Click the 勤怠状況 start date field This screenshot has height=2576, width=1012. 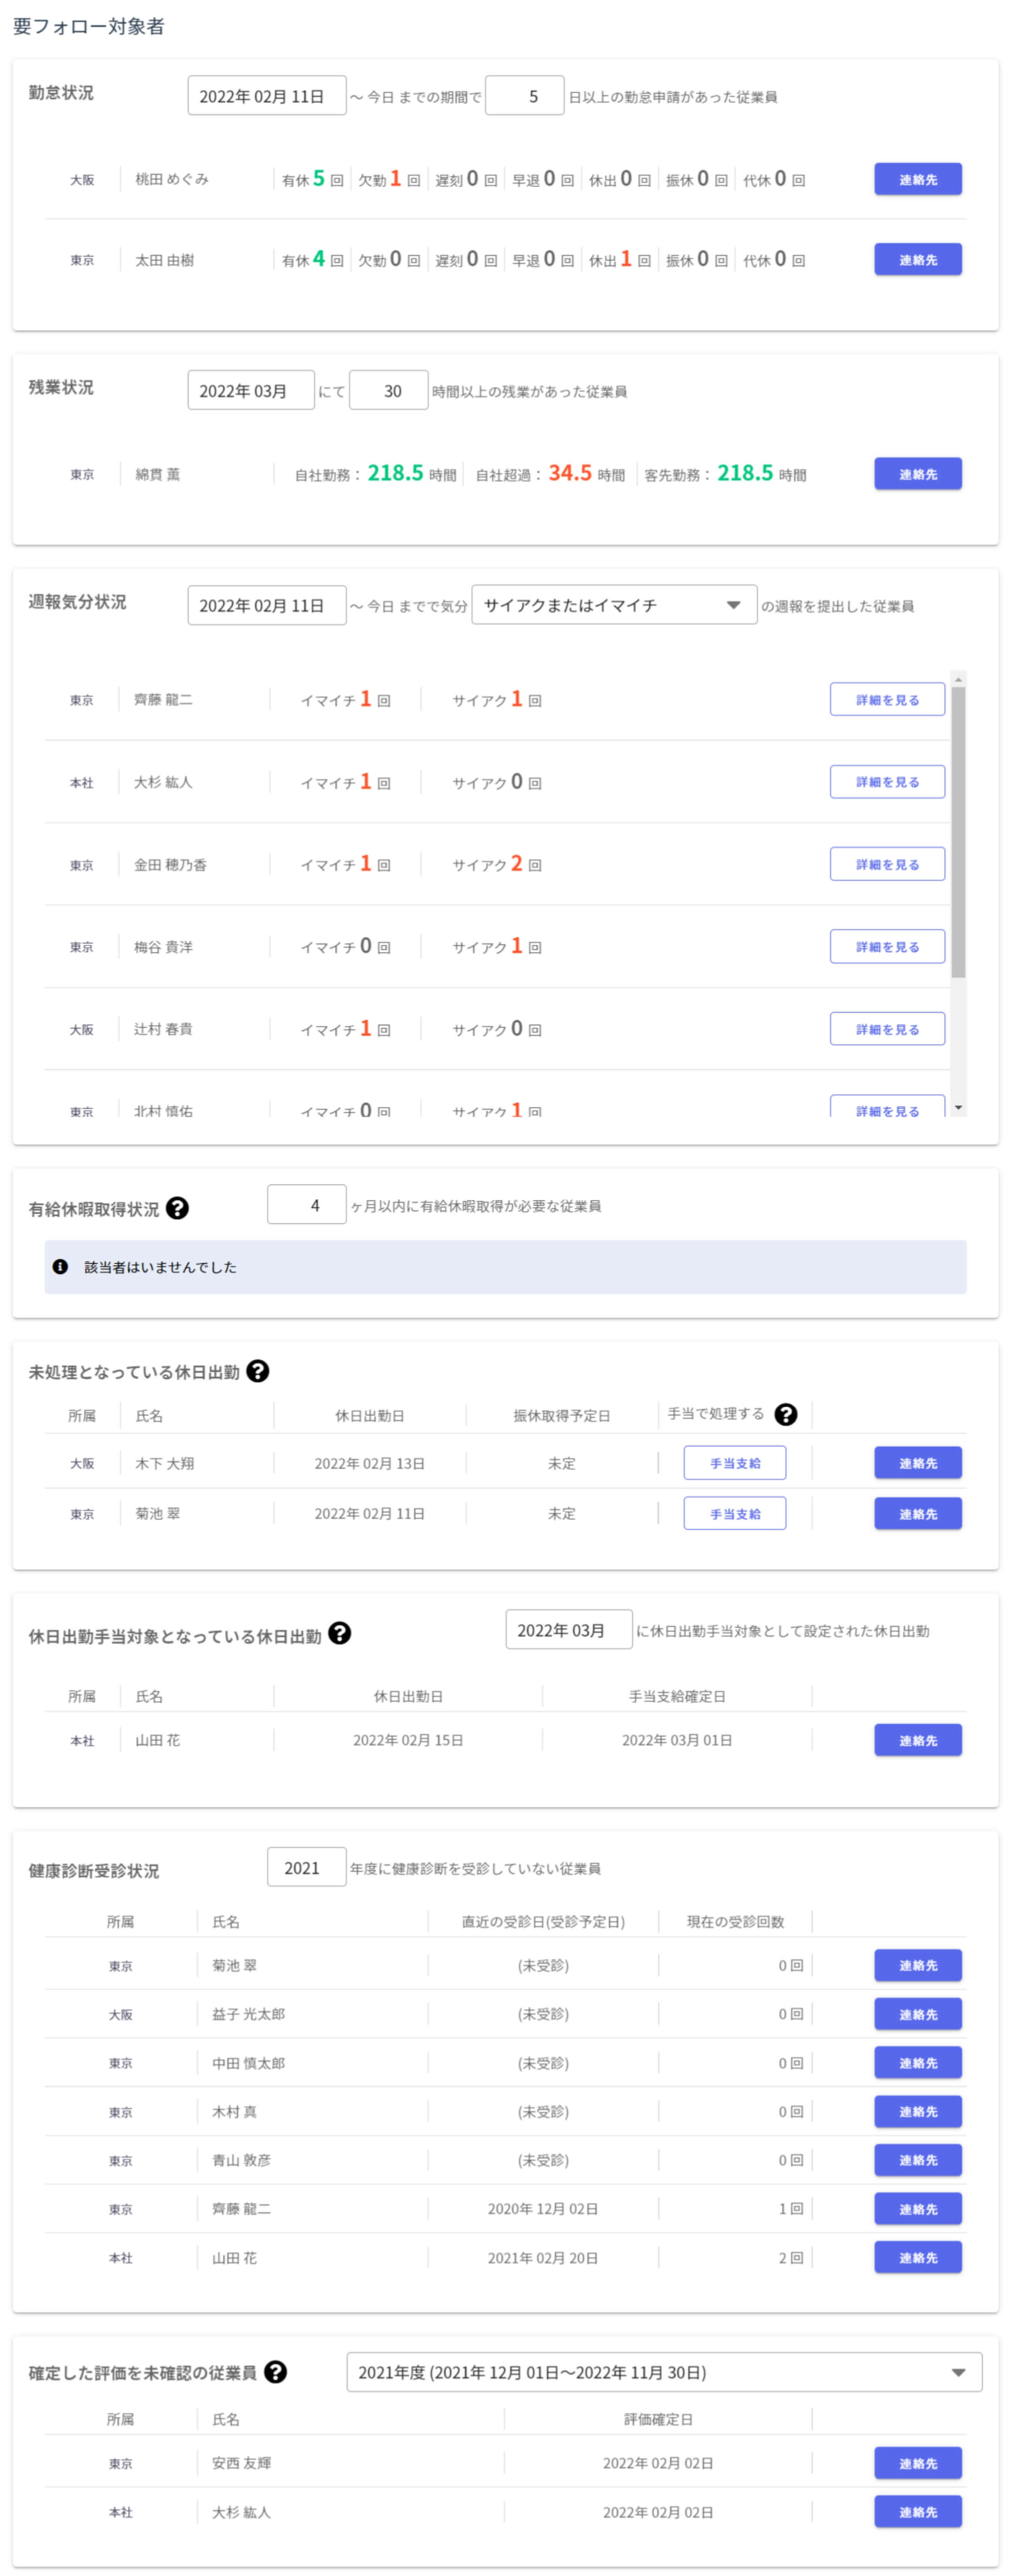[267, 96]
